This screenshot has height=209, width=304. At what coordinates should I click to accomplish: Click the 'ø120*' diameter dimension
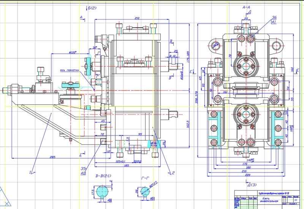(73, 53)
